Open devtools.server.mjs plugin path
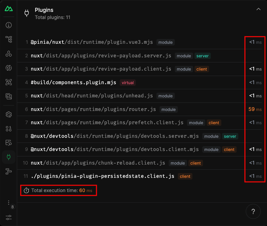267x226 pixels. point(114,136)
